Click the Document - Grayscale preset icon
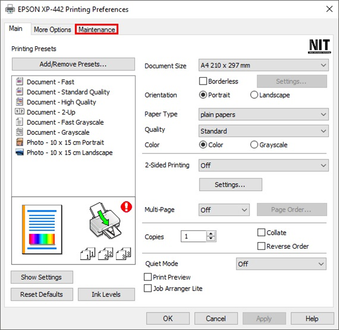339x330 pixels. point(19,132)
